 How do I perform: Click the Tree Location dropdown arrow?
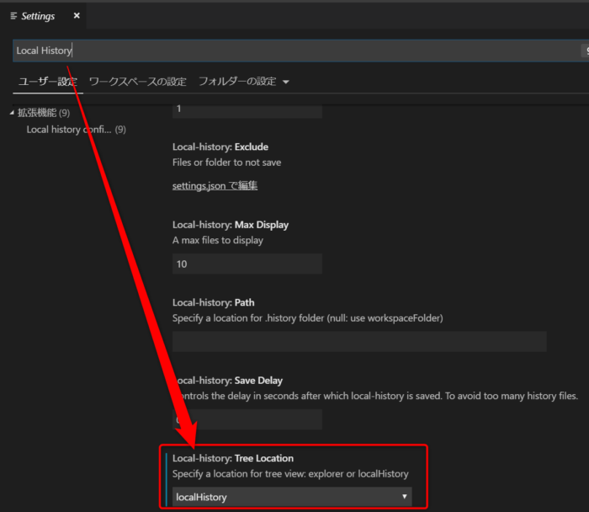405,497
